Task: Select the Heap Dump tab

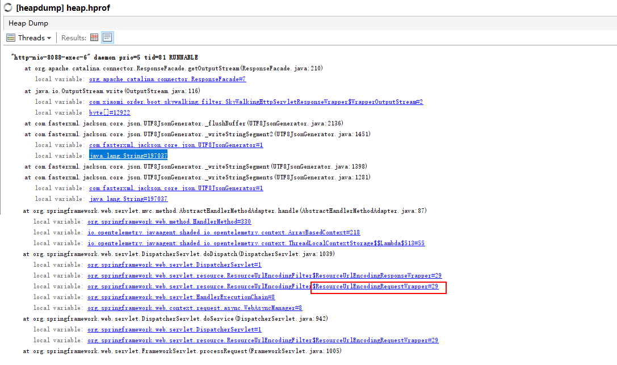Action: coord(28,23)
